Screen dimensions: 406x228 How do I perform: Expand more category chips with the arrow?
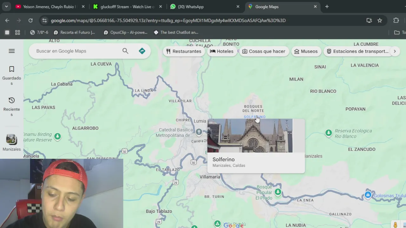point(395,51)
